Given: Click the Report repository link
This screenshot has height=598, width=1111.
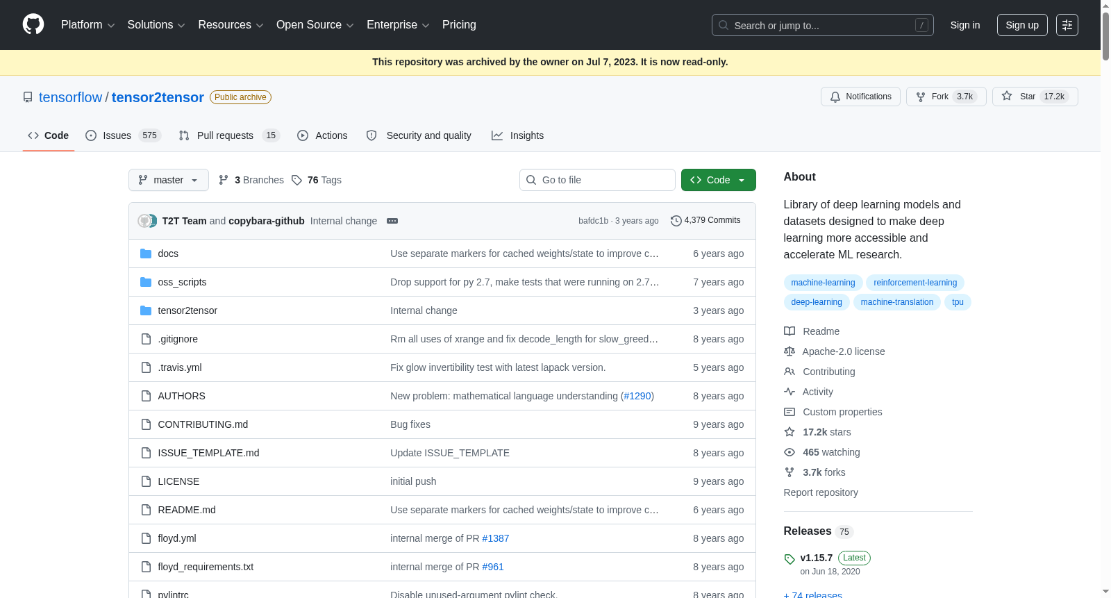Looking at the screenshot, I should [x=821, y=492].
